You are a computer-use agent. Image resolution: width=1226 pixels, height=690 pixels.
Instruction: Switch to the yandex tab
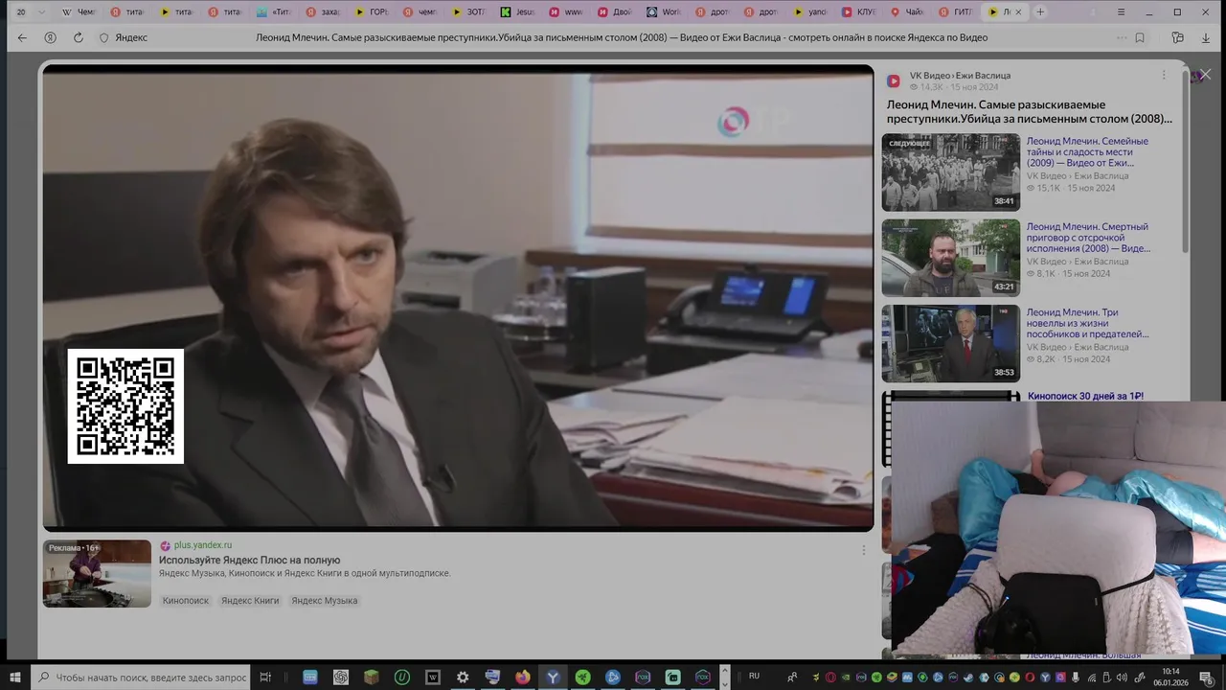click(x=811, y=12)
